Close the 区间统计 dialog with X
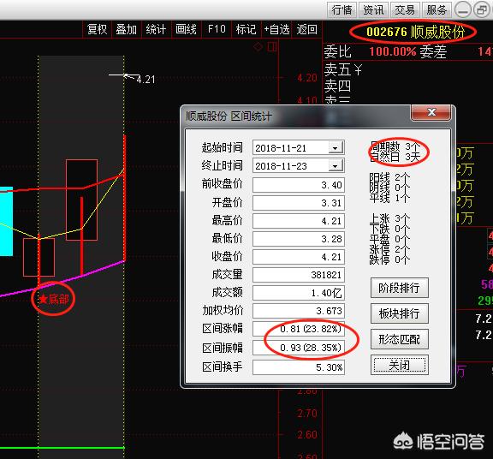 point(431,112)
